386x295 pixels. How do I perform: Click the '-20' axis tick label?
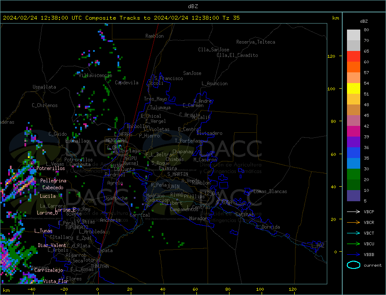click(x=64, y=289)
